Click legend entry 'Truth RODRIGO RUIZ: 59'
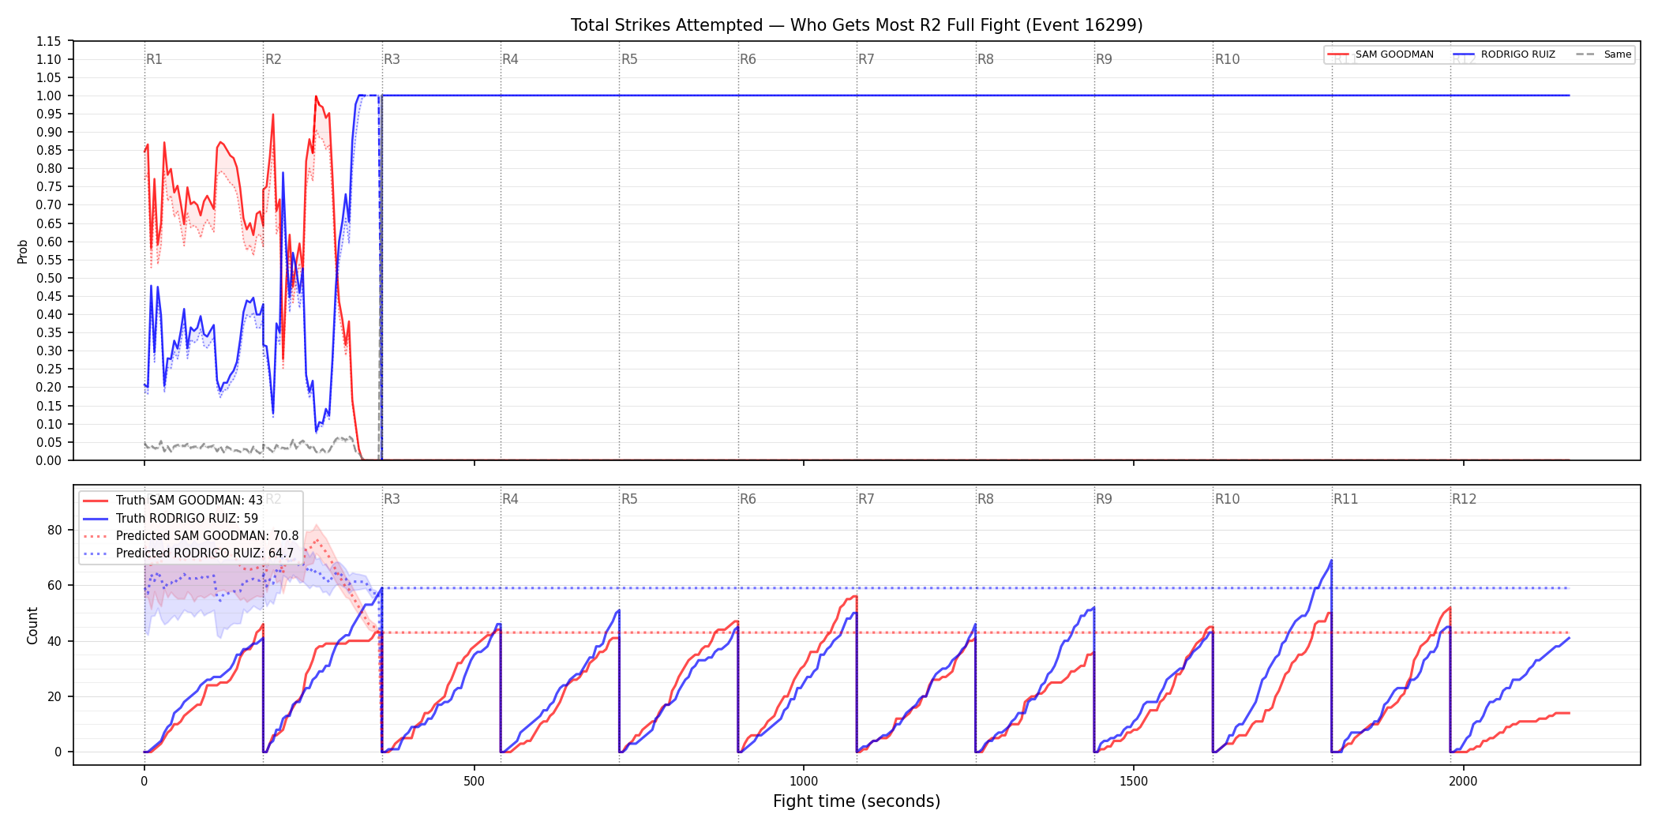 point(187,519)
